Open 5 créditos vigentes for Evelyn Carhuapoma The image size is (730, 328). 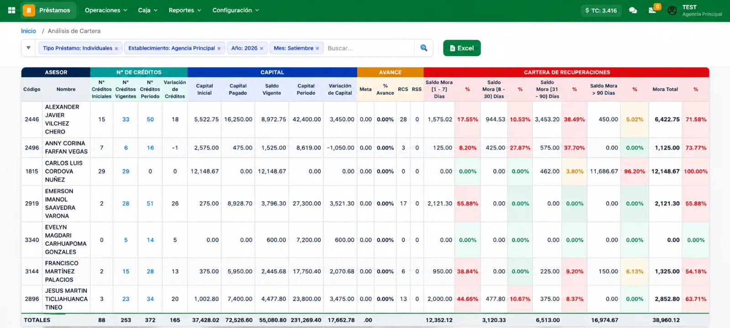click(126, 240)
